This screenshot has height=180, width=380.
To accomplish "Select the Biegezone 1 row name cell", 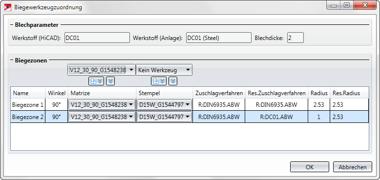I will (x=28, y=105).
